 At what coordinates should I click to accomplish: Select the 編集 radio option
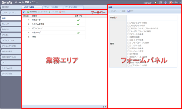pyautogui.click(x=120, y=11)
